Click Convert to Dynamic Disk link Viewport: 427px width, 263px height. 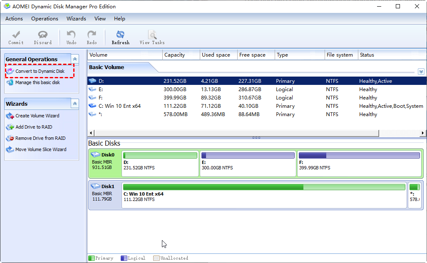click(40, 71)
